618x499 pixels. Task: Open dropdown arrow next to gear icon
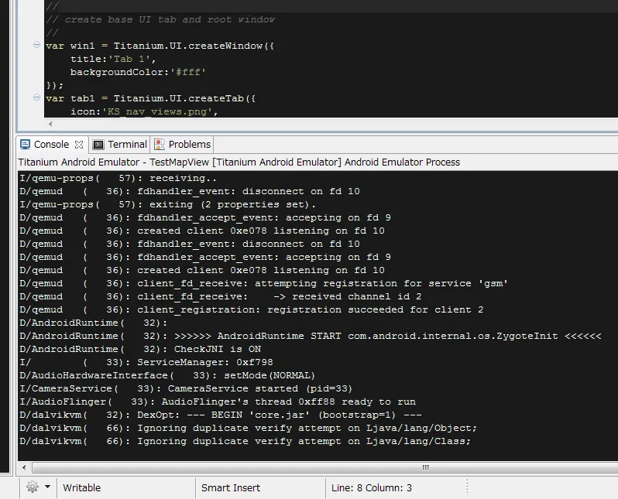point(48,487)
